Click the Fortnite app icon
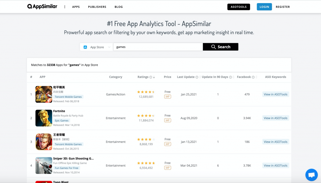The height and width of the screenshot is (183, 321). coord(44,118)
